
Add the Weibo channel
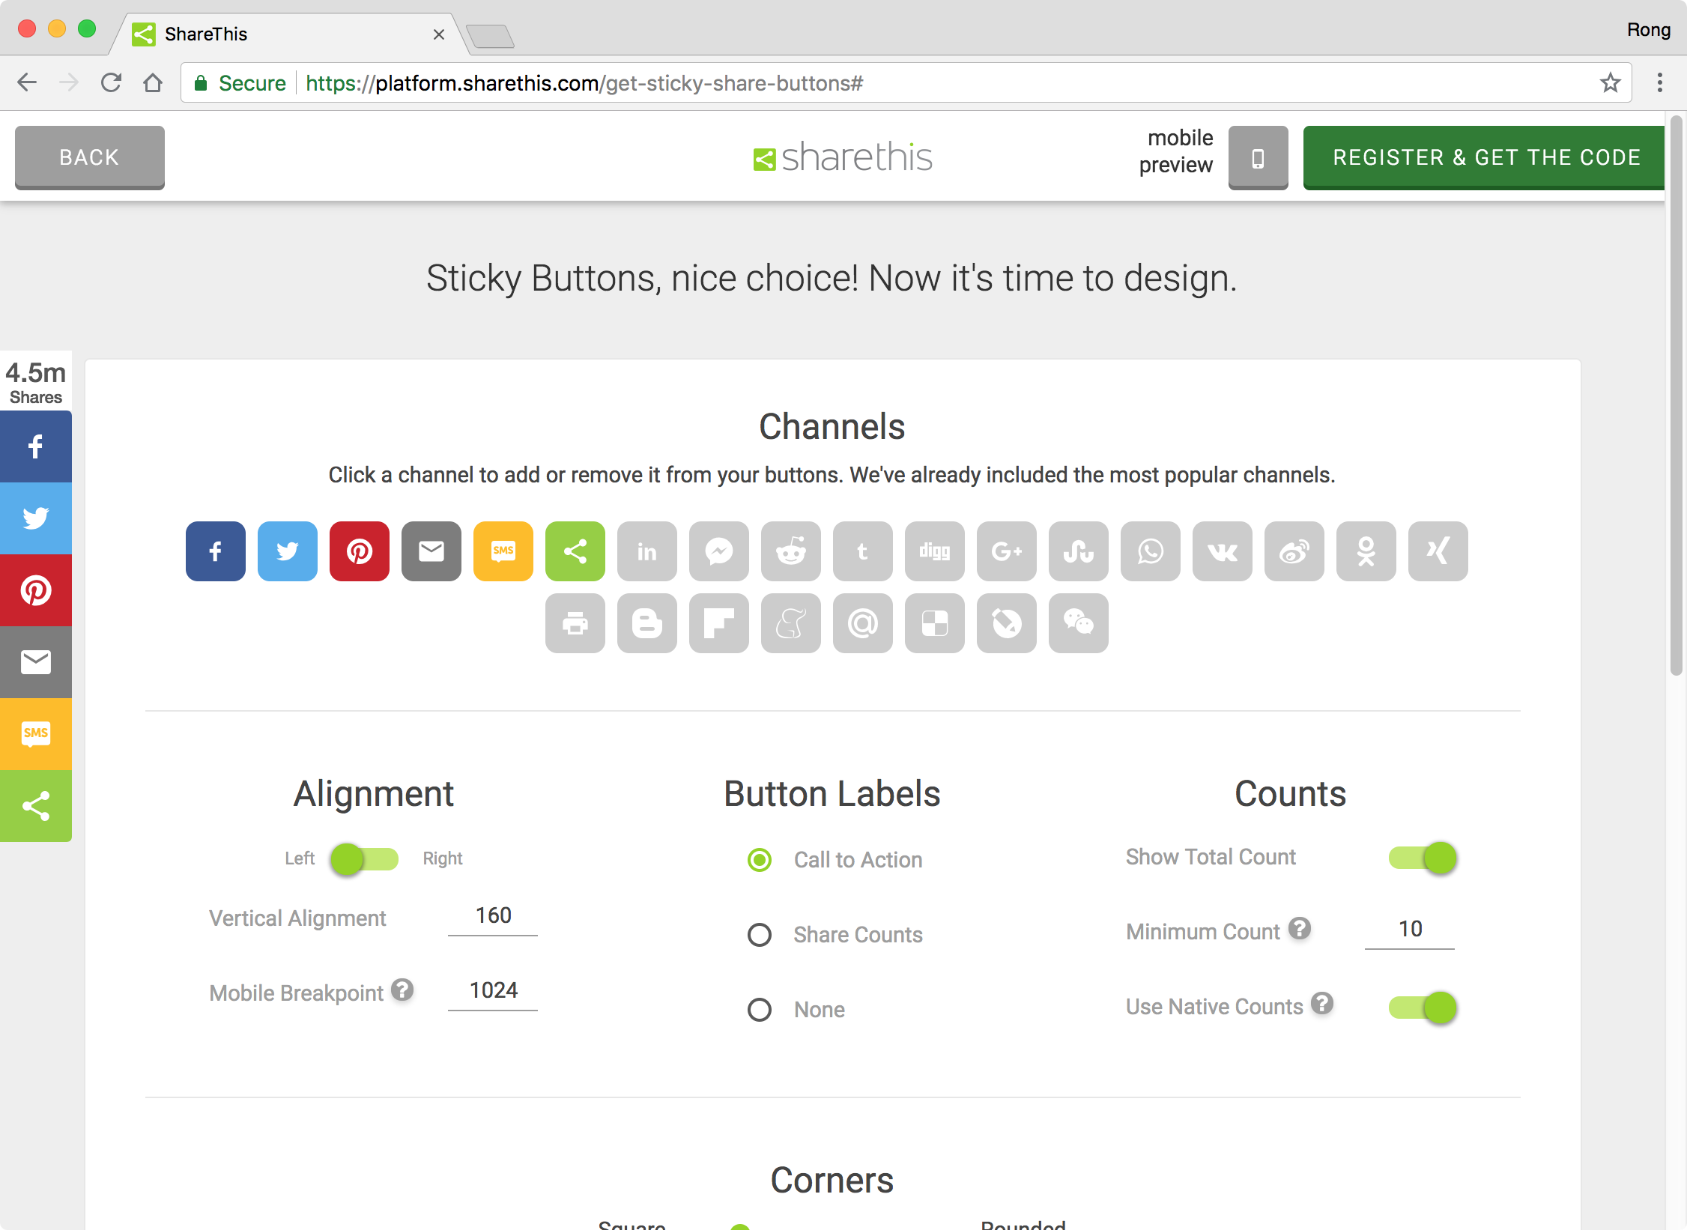point(1294,551)
